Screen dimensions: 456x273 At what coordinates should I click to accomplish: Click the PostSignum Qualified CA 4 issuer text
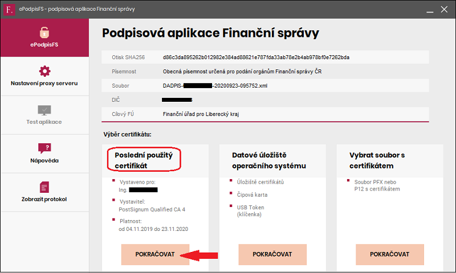click(x=152, y=209)
